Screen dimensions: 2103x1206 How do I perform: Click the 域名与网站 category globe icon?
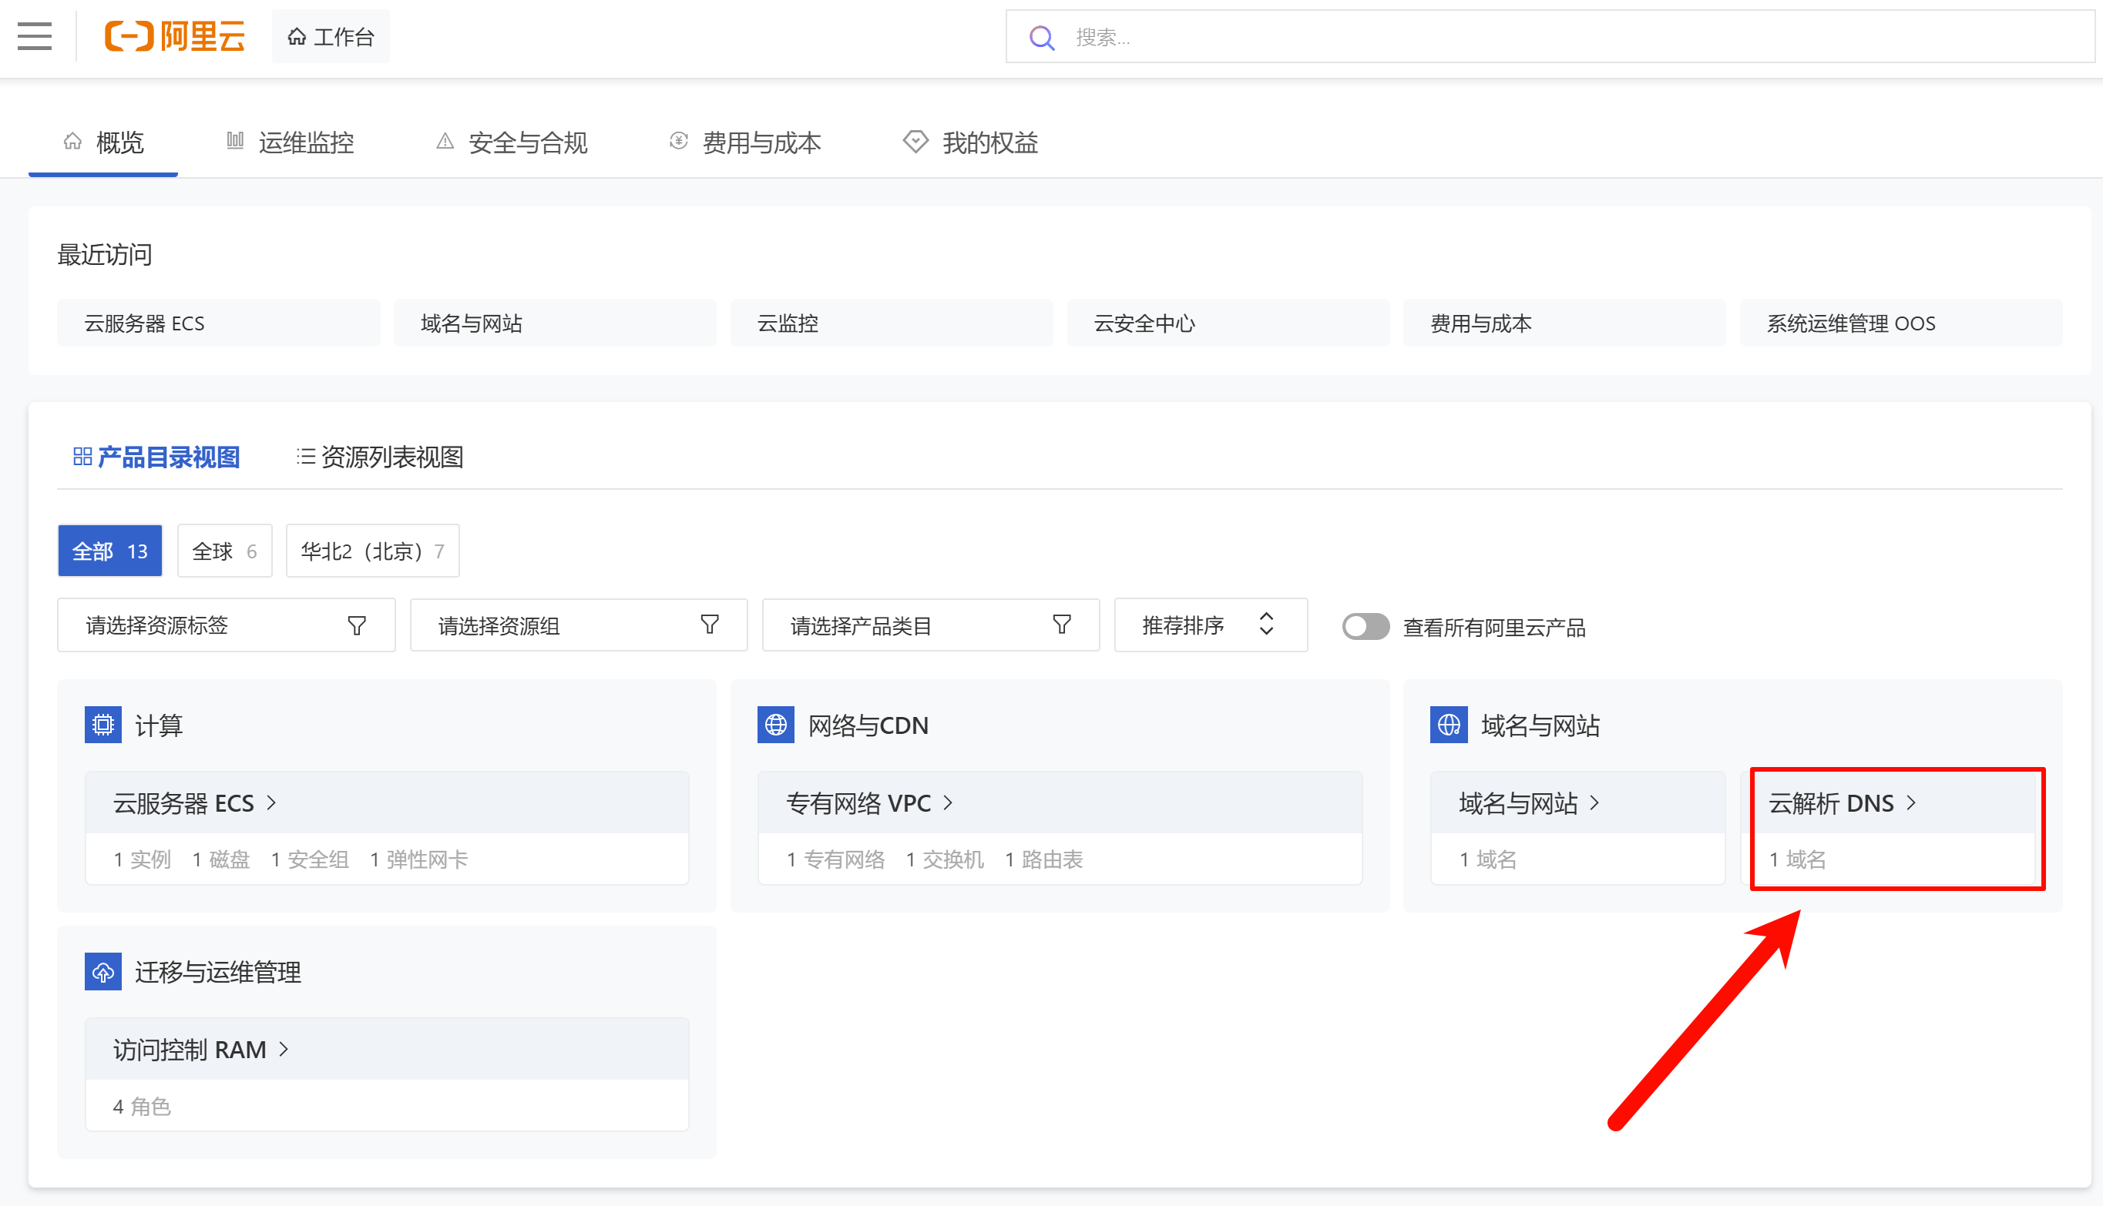tap(1449, 725)
